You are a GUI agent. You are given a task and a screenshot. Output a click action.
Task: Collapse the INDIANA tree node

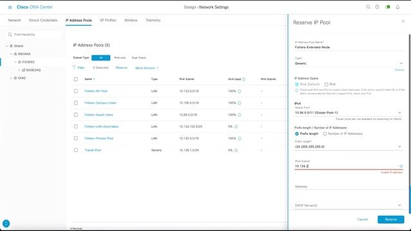point(12,54)
